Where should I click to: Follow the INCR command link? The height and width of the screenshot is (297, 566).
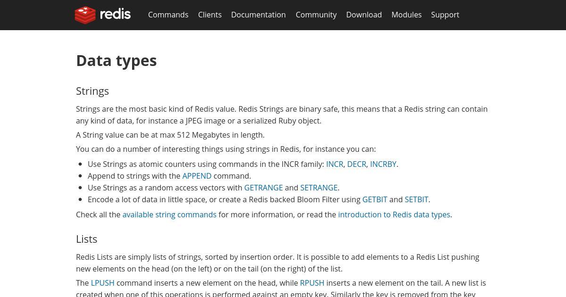pos(335,164)
